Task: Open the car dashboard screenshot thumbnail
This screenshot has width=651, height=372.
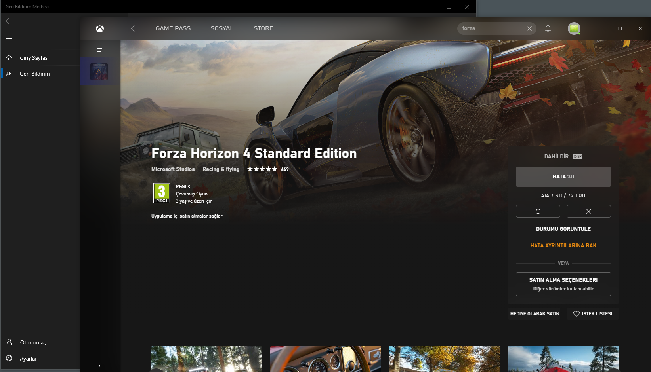Action: [x=326, y=359]
